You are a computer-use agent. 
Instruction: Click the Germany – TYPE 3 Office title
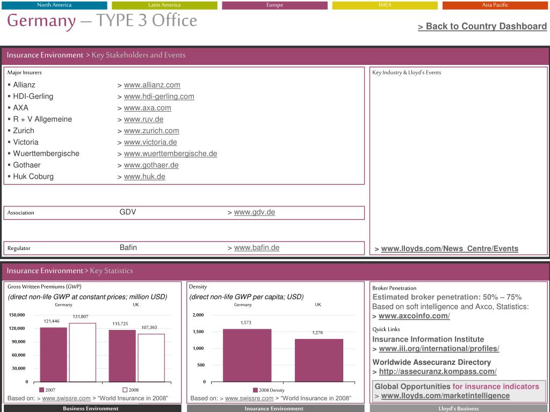click(x=102, y=21)
